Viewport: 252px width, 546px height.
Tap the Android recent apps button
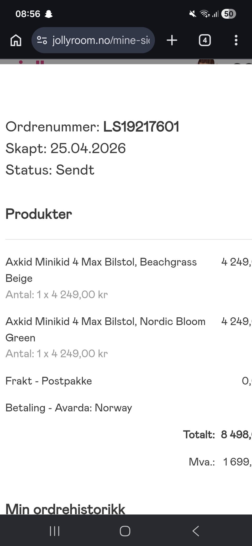[55, 531]
